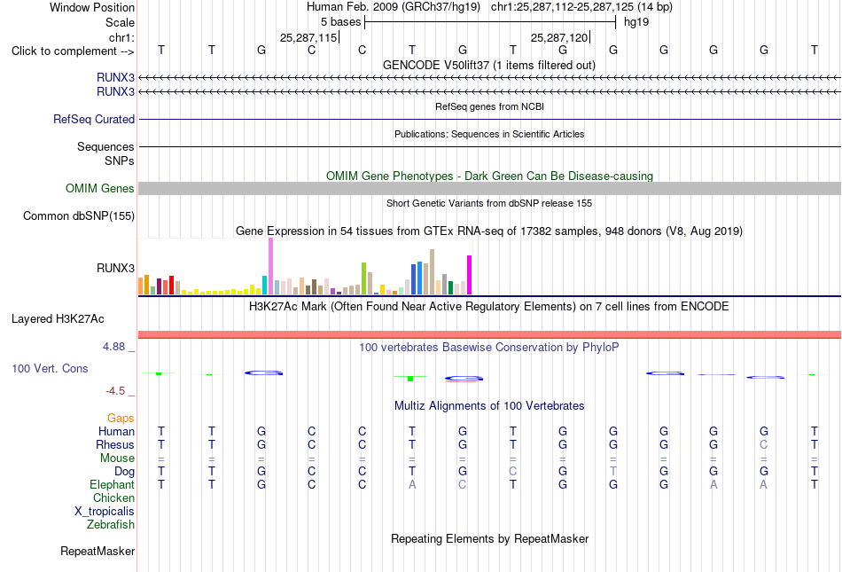
Task: Click 'Publications: Sequences in Scientific Articles' title
Action: pos(489,134)
